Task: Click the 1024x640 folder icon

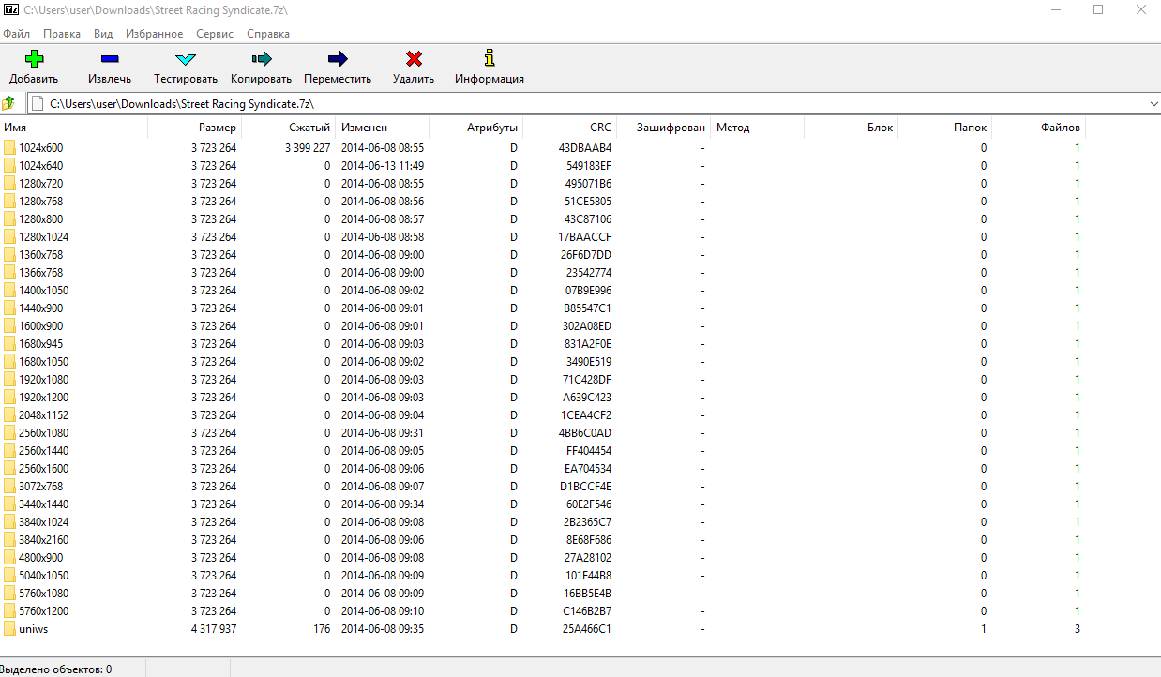Action: point(9,165)
